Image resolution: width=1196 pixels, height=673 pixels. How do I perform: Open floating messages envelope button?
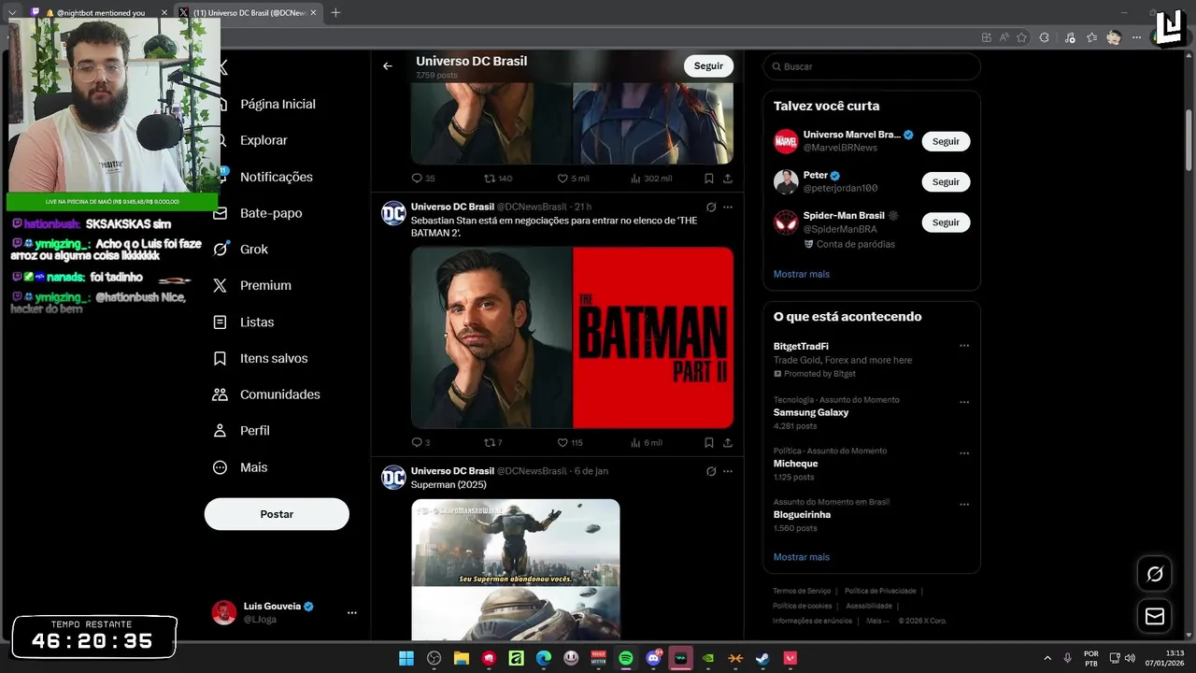1155,617
